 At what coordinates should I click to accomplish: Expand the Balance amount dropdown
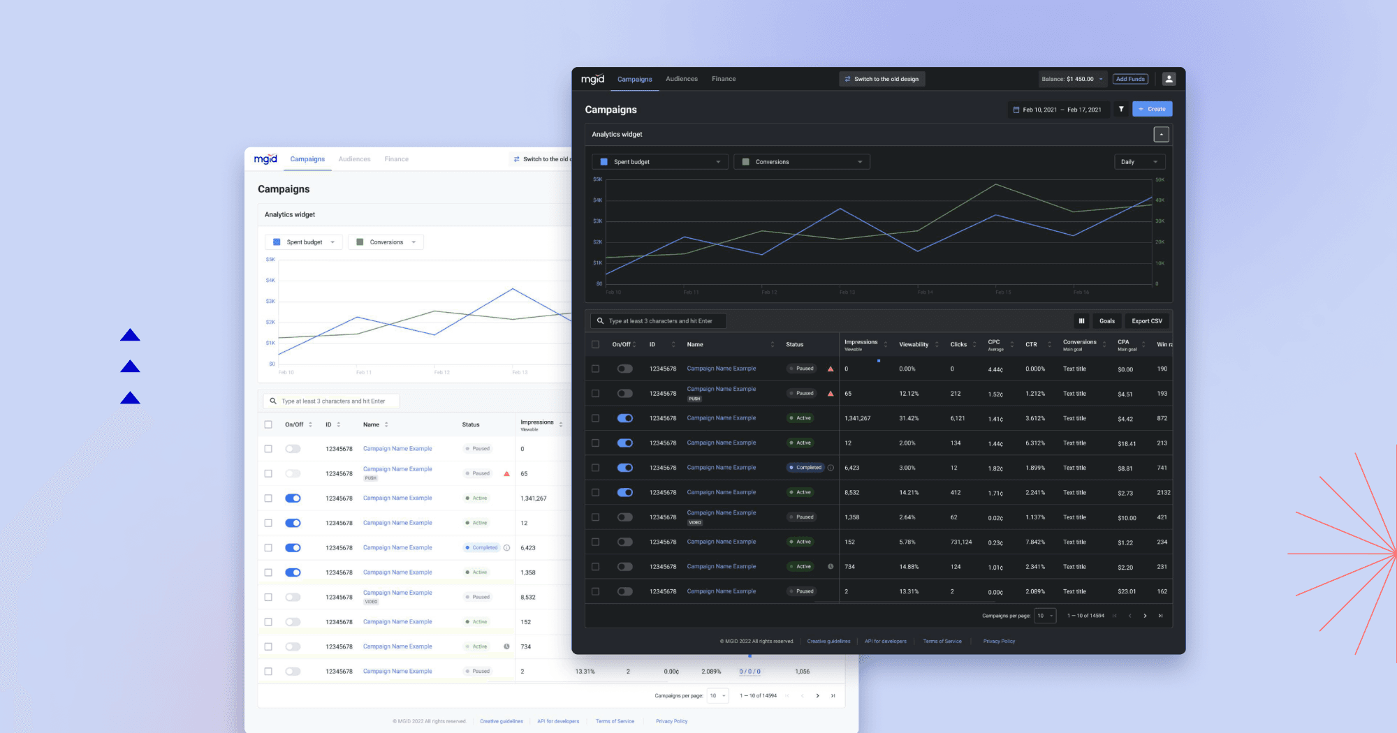coord(1100,79)
